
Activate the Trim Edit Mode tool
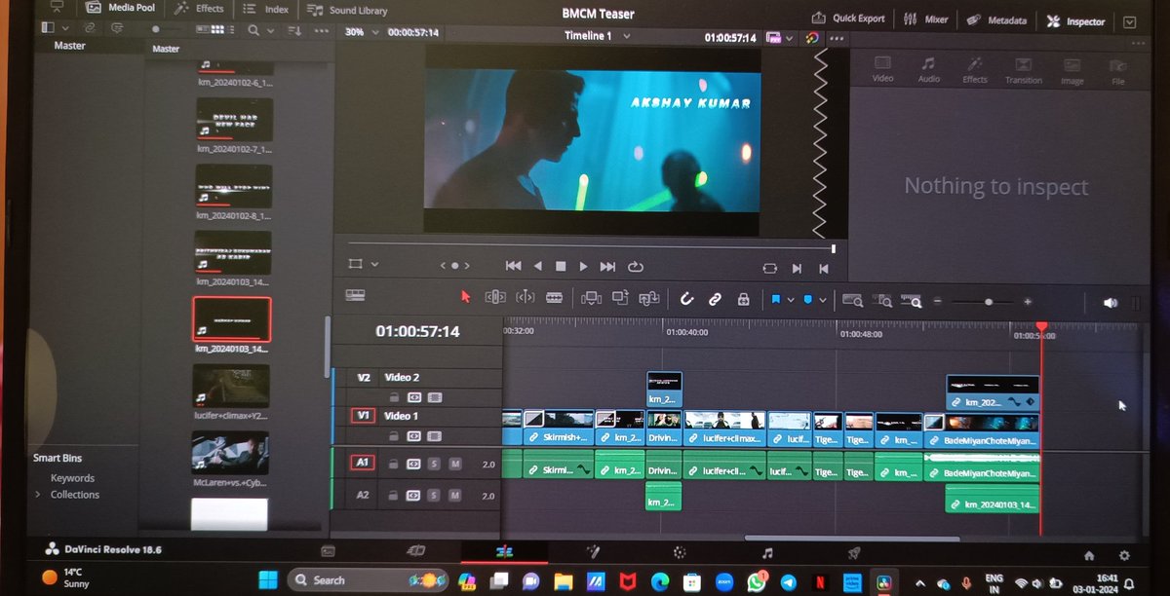pos(495,298)
